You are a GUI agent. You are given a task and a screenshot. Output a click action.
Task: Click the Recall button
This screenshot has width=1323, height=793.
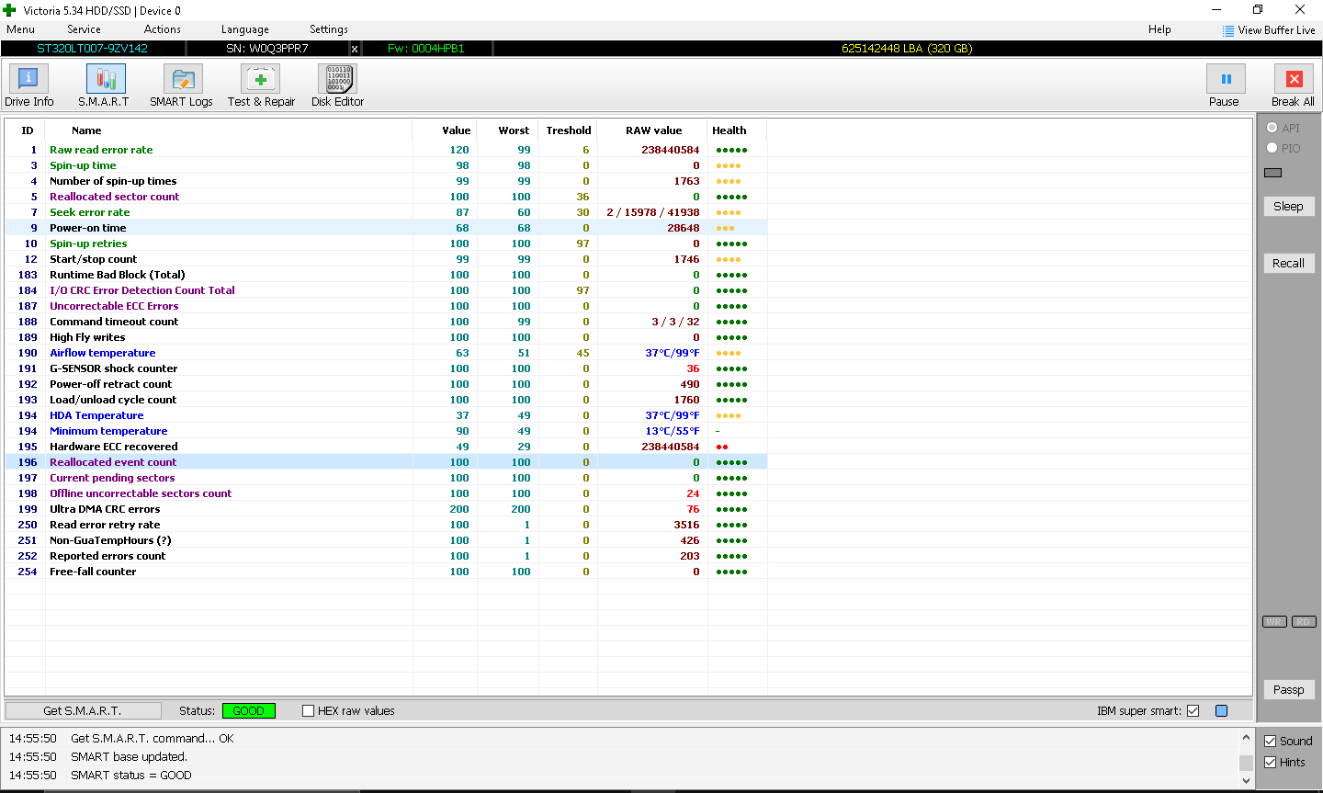tap(1288, 264)
